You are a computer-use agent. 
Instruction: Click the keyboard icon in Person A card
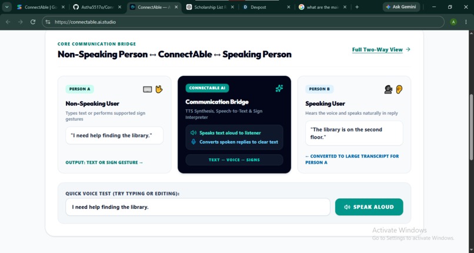[x=147, y=89]
